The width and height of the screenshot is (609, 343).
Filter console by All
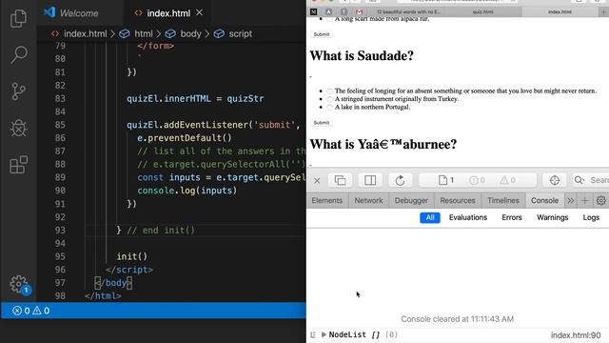click(x=429, y=217)
